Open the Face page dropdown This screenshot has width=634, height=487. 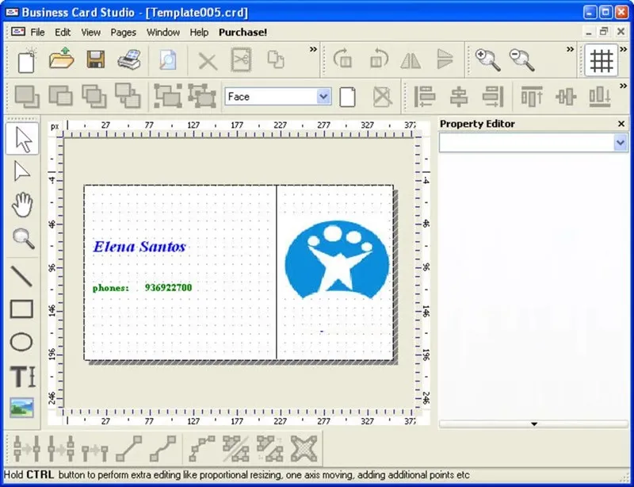pyautogui.click(x=323, y=95)
